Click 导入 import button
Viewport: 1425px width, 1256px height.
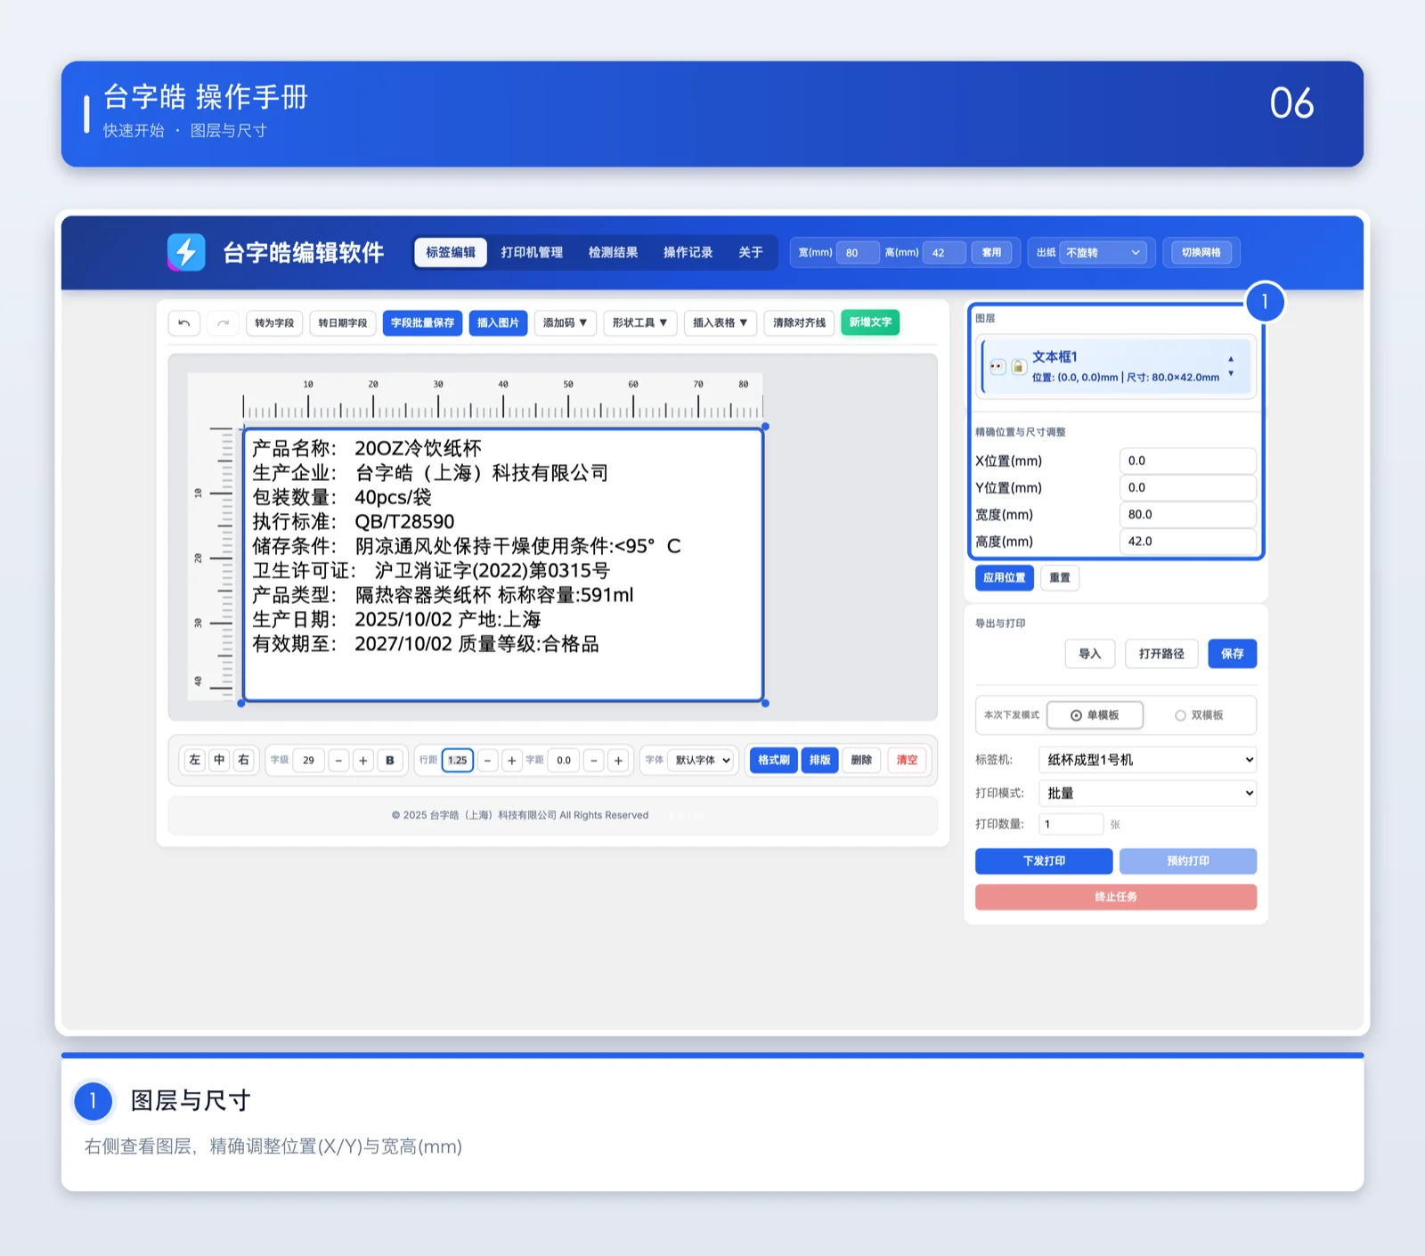coord(1090,654)
